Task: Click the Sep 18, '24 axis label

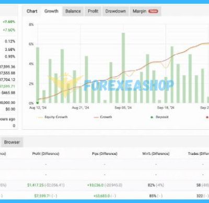Action: [x=166, y=108]
